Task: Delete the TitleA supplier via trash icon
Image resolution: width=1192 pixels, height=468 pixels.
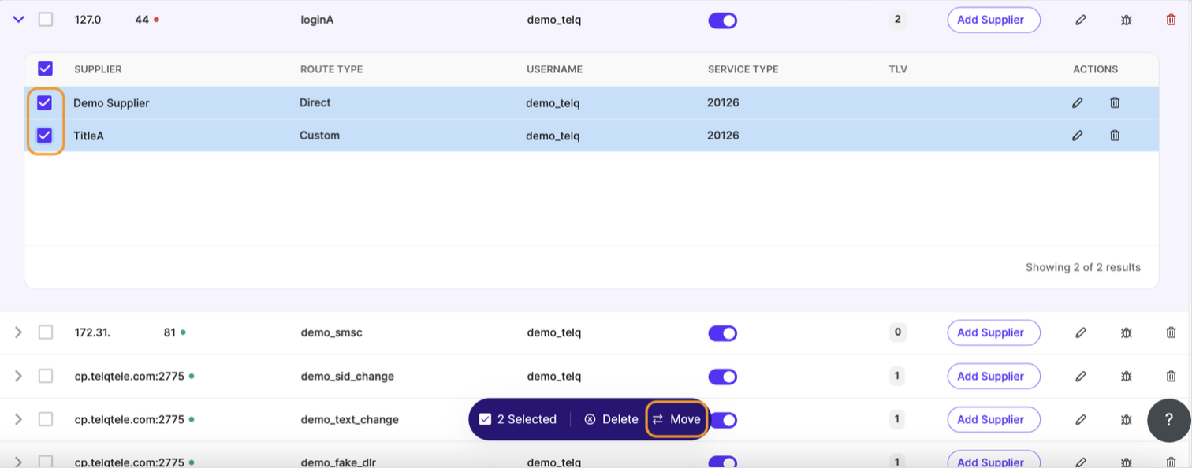Action: coord(1115,136)
